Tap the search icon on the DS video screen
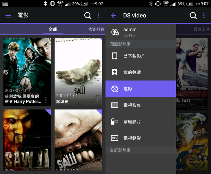The width and height of the screenshot is (211, 174). (193, 15)
